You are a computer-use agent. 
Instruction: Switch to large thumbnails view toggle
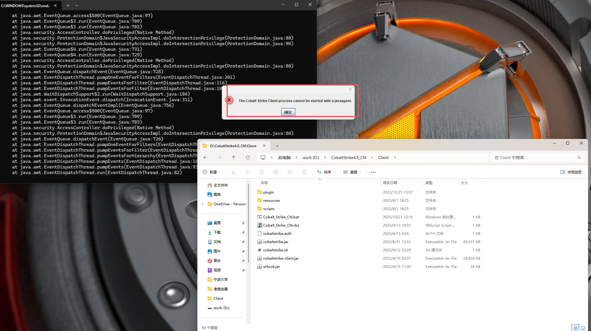tap(583, 328)
